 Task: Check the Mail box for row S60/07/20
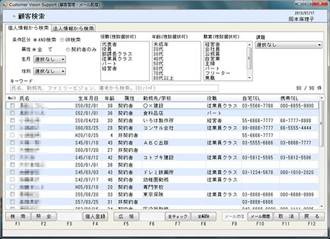[x=13, y=150]
